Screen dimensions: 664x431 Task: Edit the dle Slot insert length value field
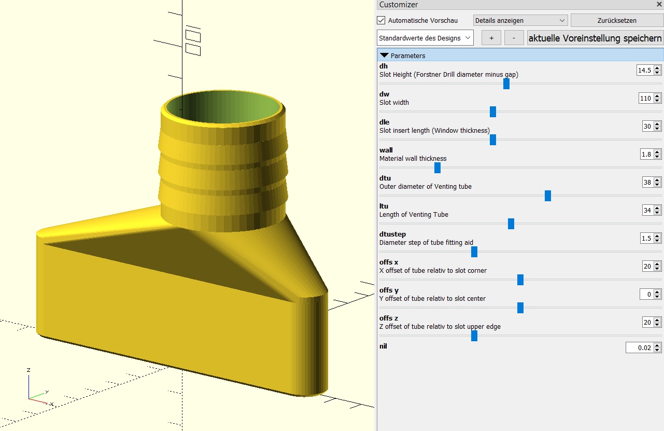coord(648,126)
